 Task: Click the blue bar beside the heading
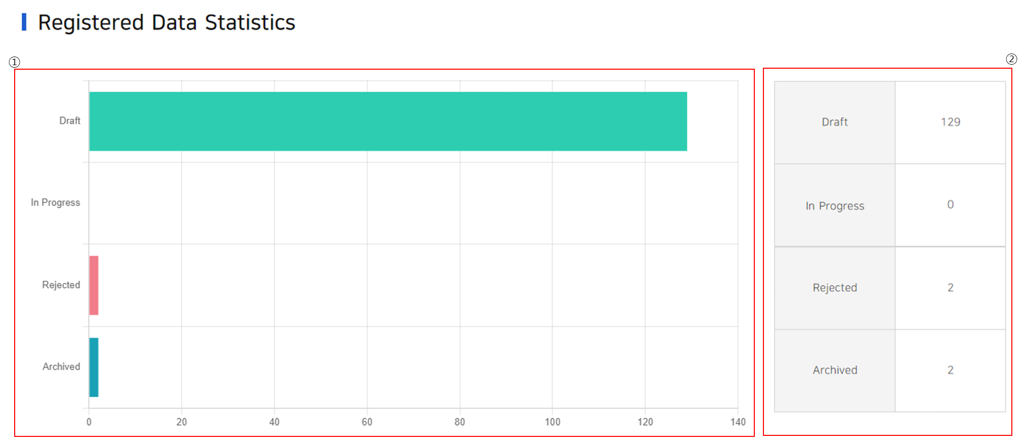[24, 22]
